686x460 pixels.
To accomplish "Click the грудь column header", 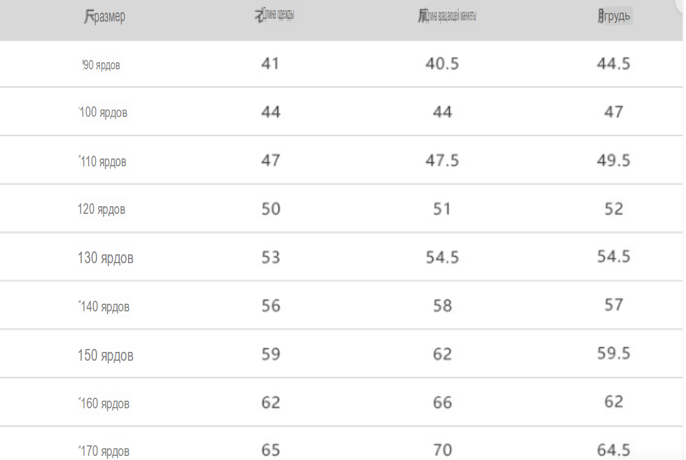I will pyautogui.click(x=614, y=16).
